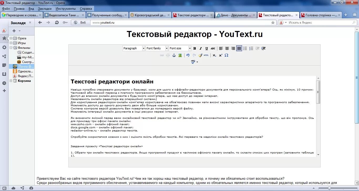Toggle justify full alignment
This screenshot has width=359, height=191.
tap(239, 48)
